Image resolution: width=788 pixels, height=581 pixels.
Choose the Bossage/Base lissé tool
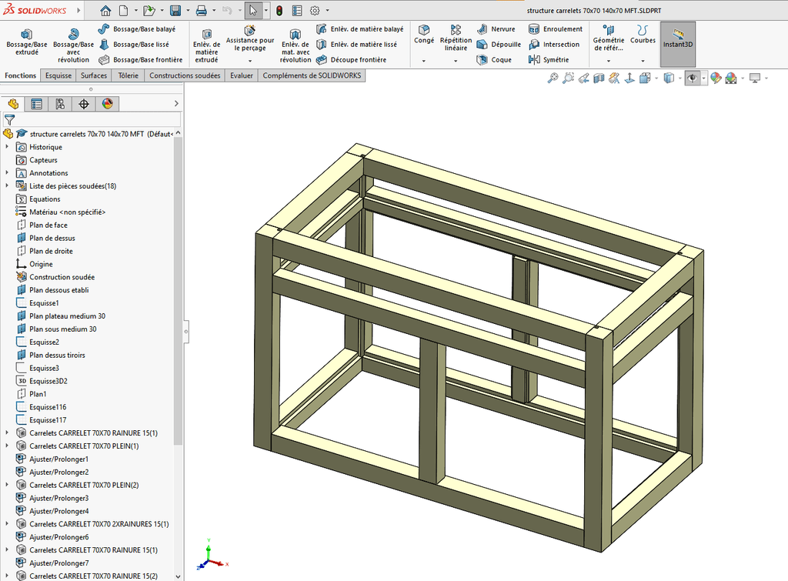[x=134, y=44]
